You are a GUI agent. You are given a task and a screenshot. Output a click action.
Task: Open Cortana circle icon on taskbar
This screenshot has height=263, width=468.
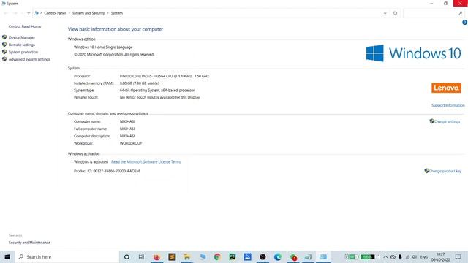127,256
